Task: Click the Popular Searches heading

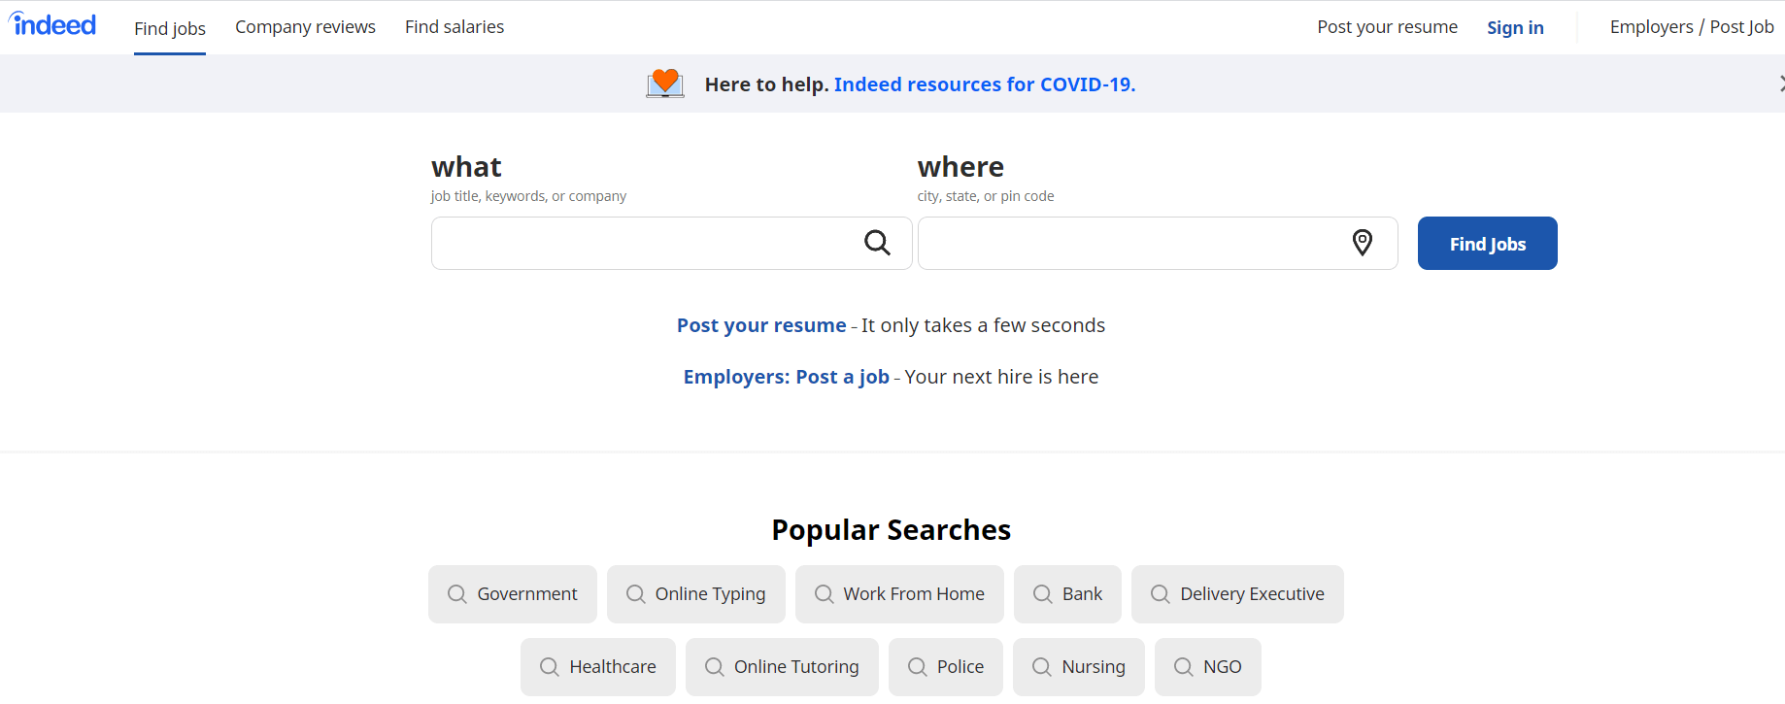Action: click(x=892, y=530)
